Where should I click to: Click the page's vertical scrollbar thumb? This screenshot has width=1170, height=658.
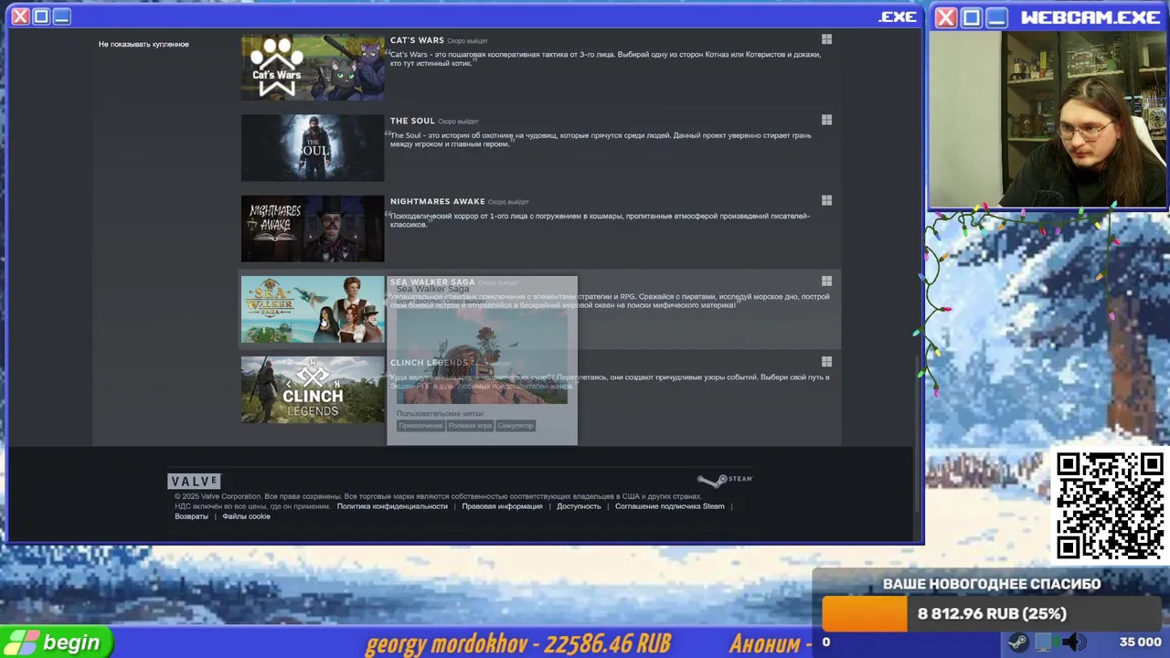pyautogui.click(x=918, y=431)
